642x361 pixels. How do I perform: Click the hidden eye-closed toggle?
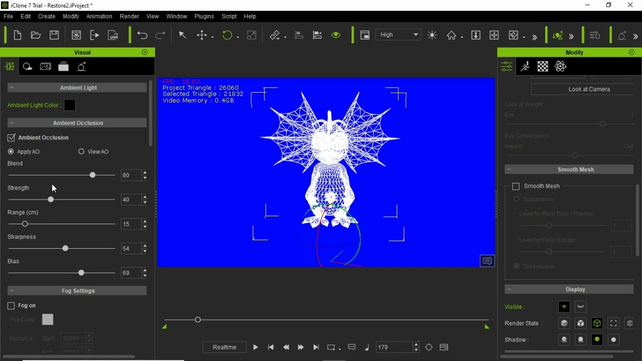point(581,307)
